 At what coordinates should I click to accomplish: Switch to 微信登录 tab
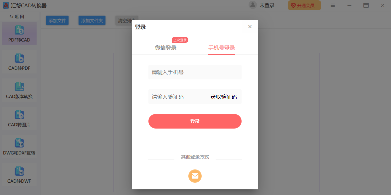click(x=166, y=48)
